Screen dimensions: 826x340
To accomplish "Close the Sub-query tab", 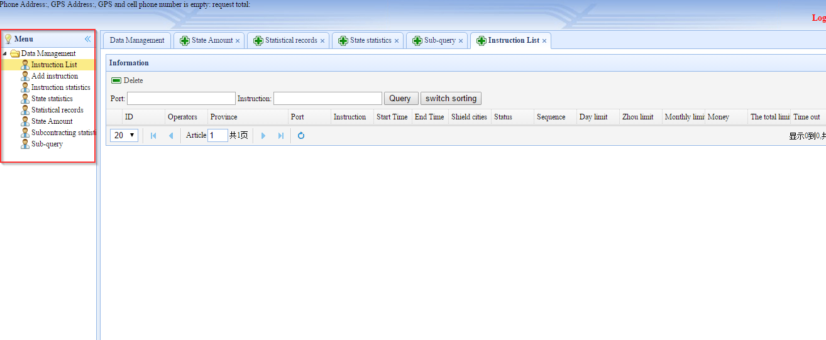I will click(461, 41).
